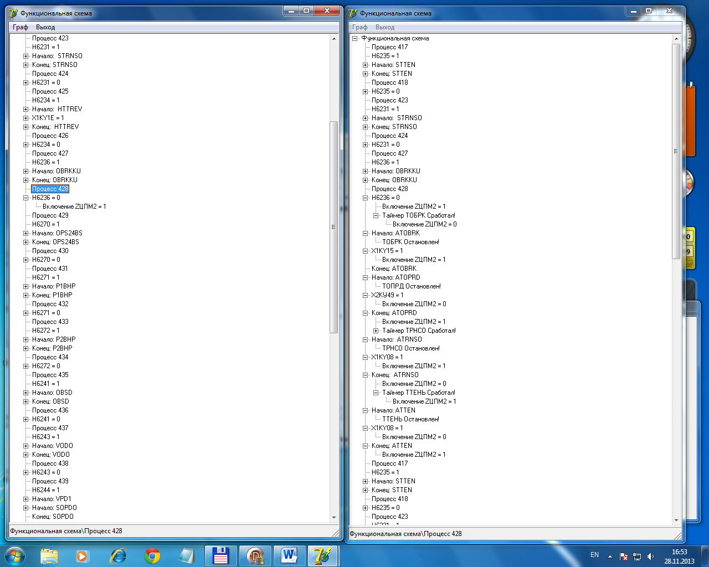Open Internet Explorer from the taskbar
This screenshot has height=567, width=709.
[118, 556]
